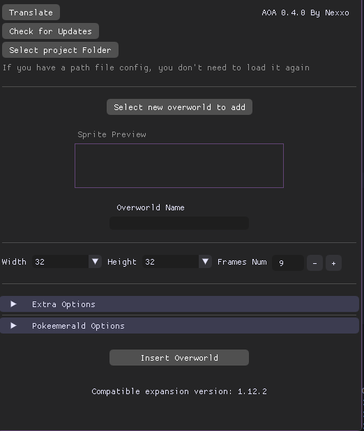Viewport: 364px width, 431px height.
Task: Increase Frames Num with plus button
Action: tap(334, 262)
